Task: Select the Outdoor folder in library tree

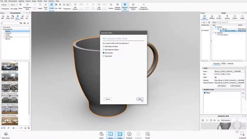Action: (x=8, y=33)
